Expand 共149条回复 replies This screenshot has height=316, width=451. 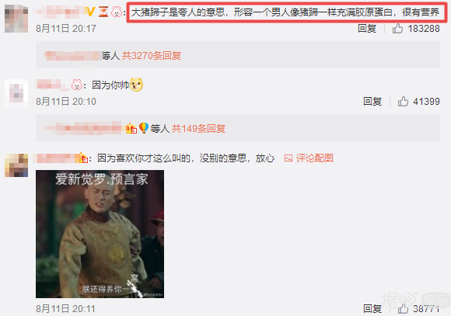[x=198, y=128]
